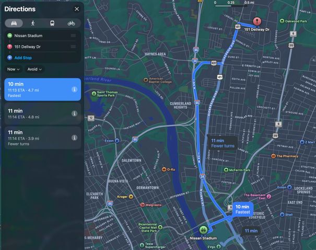Screen dimensions: 316x250
Task: Select the fastest 4.7 mi route
Action: click(x=37, y=89)
